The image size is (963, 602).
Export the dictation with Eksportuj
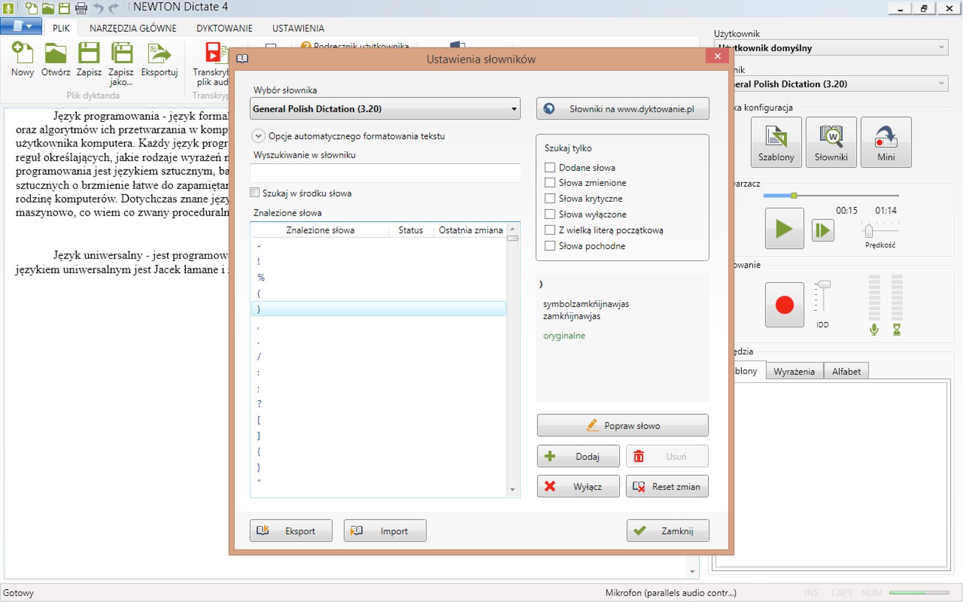tap(160, 59)
